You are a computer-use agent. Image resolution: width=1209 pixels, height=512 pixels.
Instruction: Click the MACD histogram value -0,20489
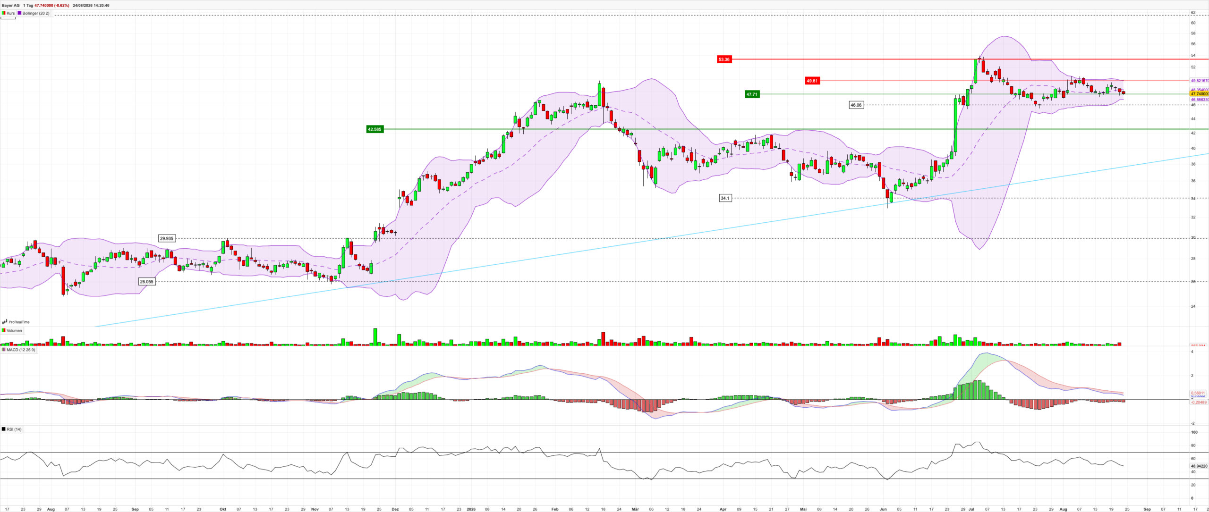point(1199,403)
